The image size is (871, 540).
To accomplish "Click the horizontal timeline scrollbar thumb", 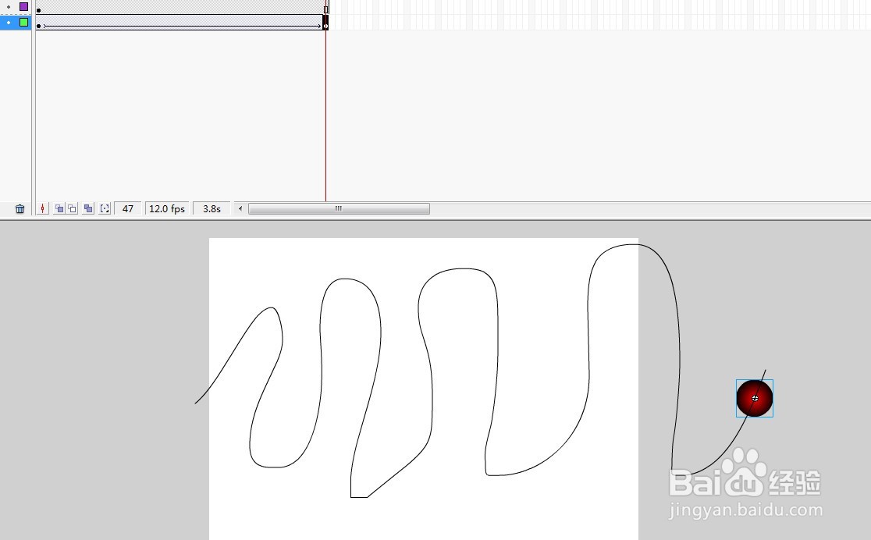I will coord(339,209).
